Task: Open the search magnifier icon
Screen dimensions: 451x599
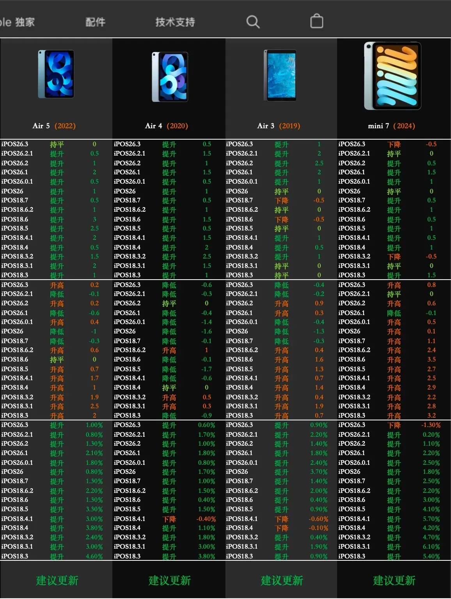Action: coord(253,22)
